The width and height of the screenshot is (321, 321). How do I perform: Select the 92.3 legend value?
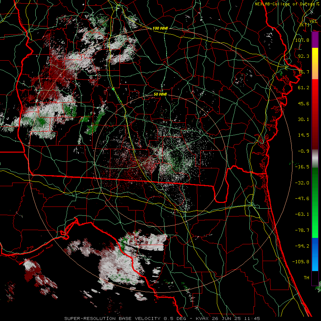point(304,56)
